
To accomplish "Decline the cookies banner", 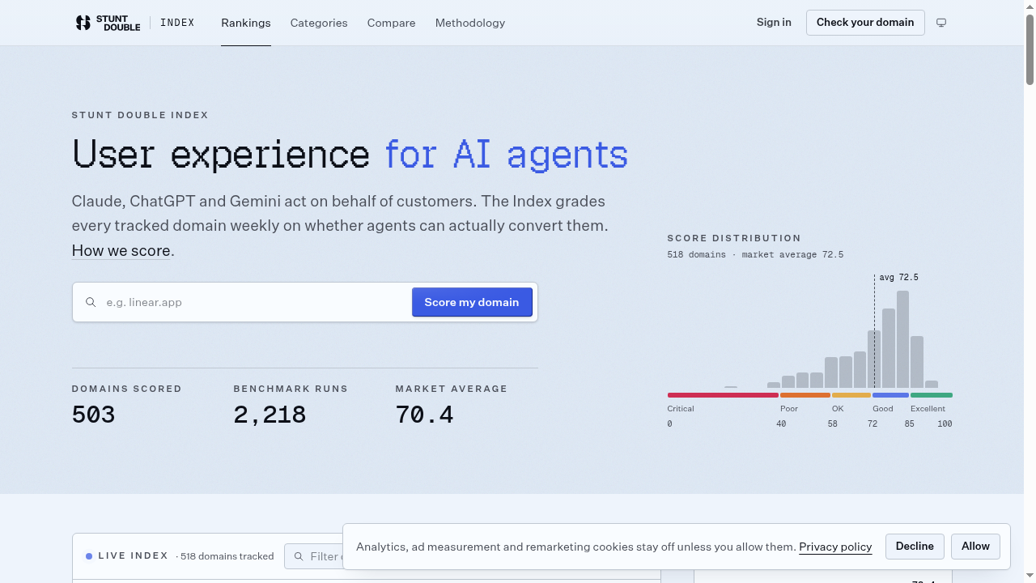I will (915, 546).
